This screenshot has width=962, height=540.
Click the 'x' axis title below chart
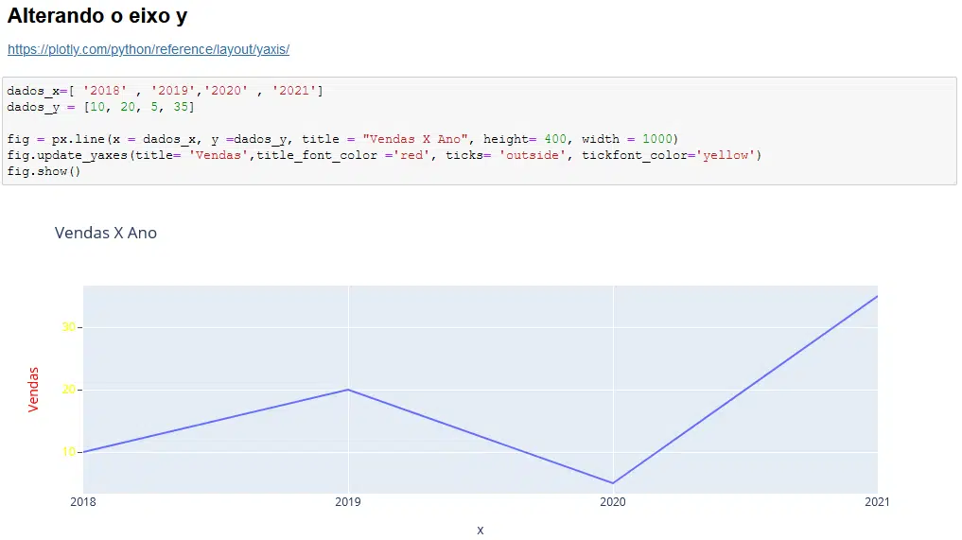click(x=481, y=530)
